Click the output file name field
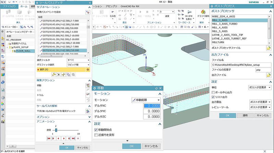The image size is (274, 153). tap(241, 65)
